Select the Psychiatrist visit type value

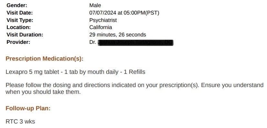coord(103,20)
